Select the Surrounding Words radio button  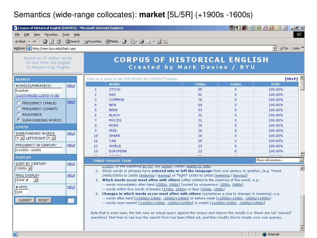pyautogui.click(x=19, y=120)
